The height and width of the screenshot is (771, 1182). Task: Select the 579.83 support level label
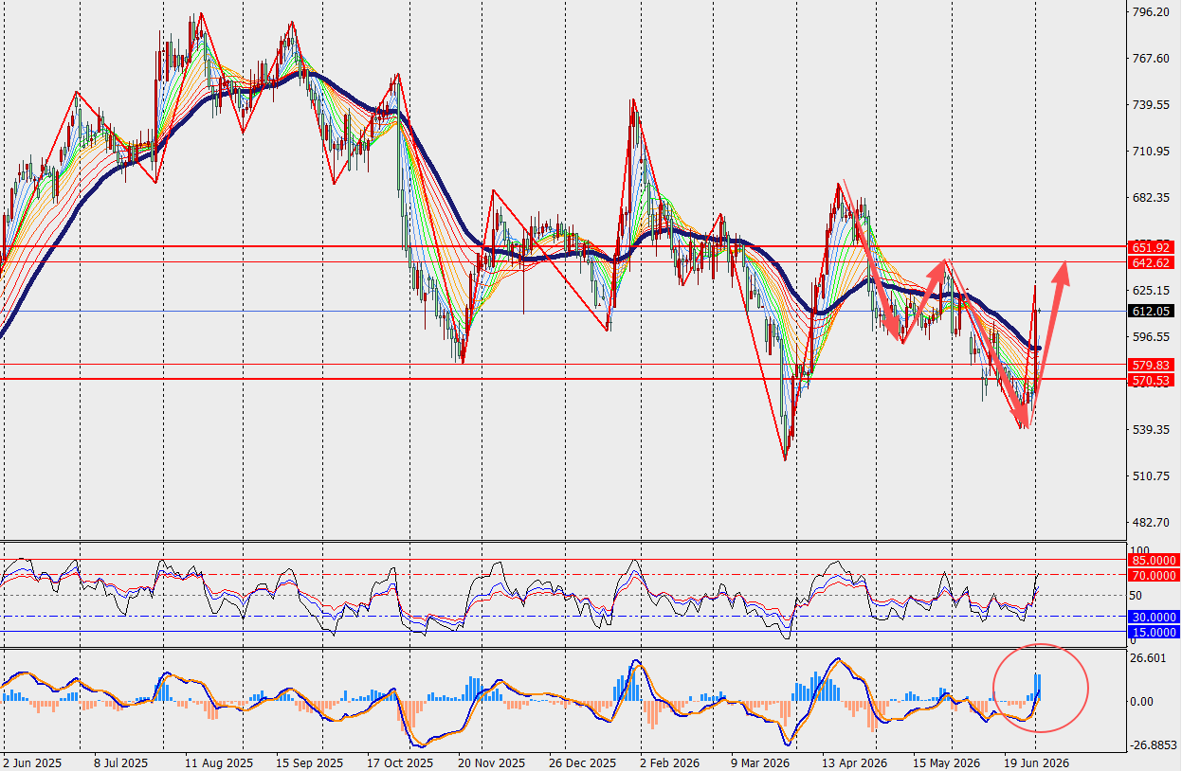click(x=1152, y=365)
